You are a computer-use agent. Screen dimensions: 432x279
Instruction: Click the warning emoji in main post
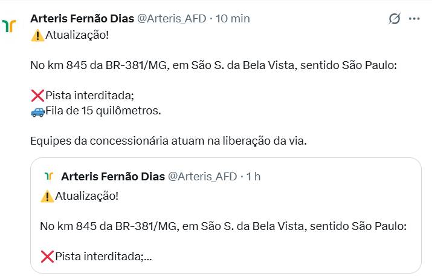pyautogui.click(x=37, y=34)
